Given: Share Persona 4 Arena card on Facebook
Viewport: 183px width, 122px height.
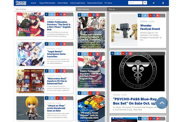Looking at the screenshot, I should 79,93.
